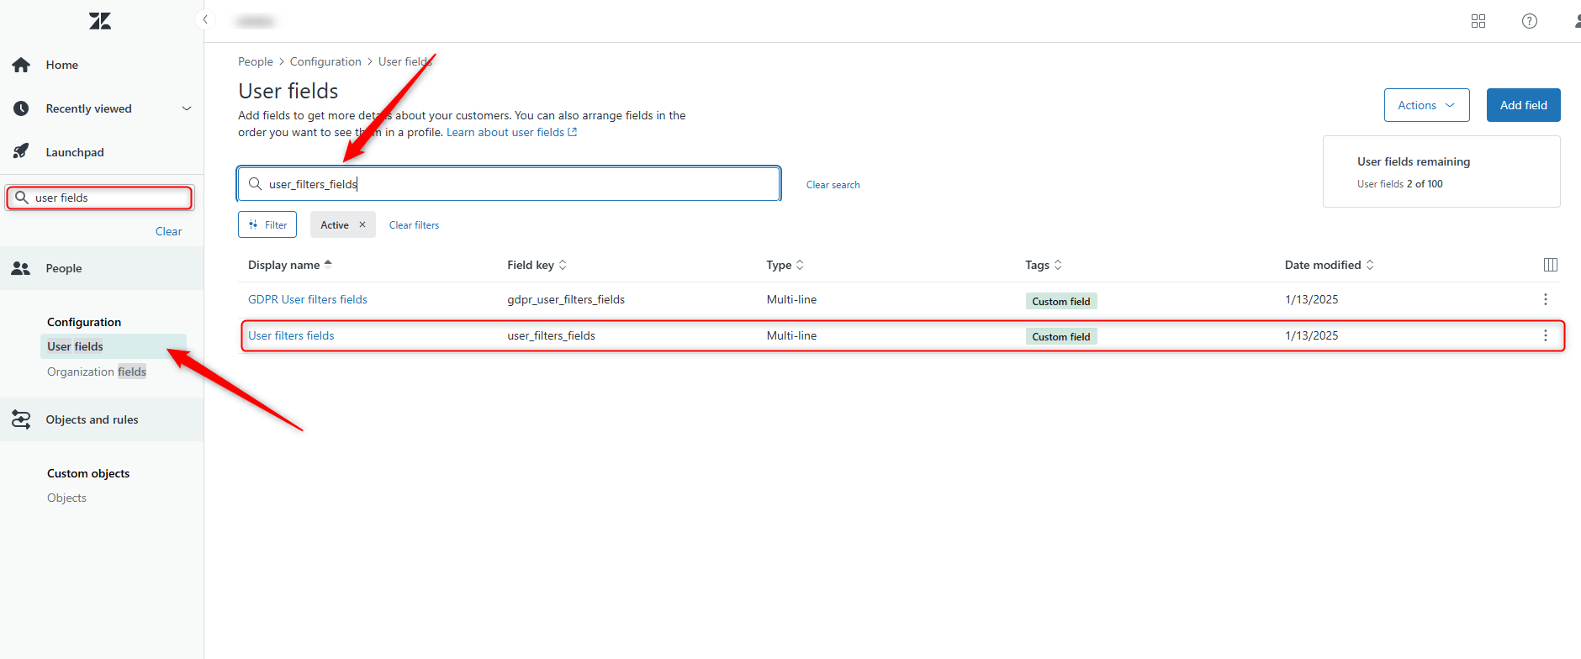Open the Filter button
The height and width of the screenshot is (659, 1581).
(267, 224)
